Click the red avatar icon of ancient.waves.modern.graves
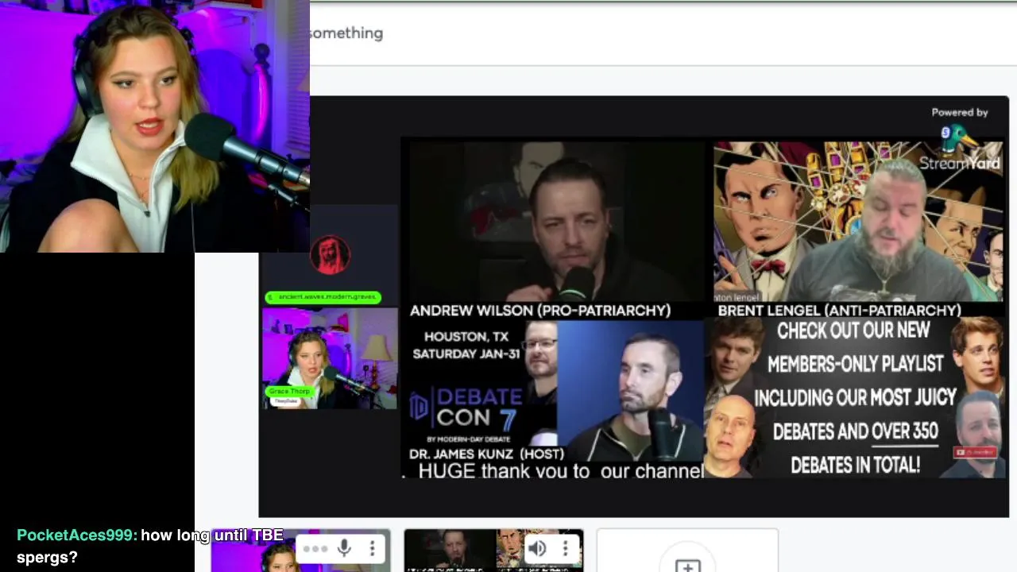The image size is (1017, 572). pyautogui.click(x=330, y=254)
